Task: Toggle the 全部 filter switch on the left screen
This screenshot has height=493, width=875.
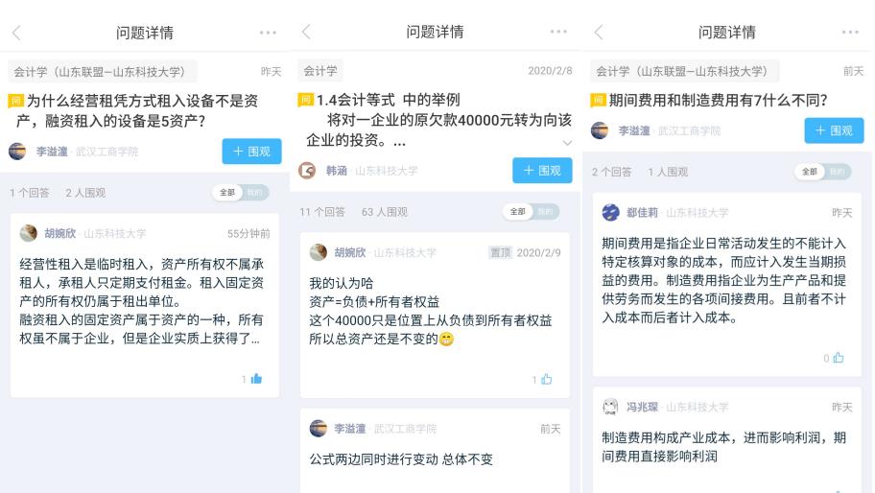Action: [x=241, y=193]
